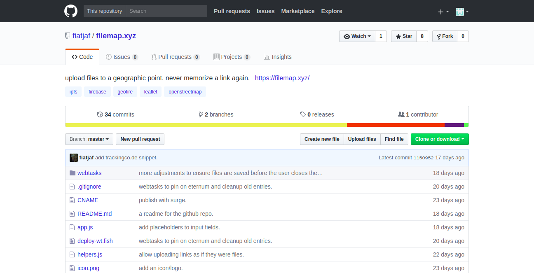
Task: Click This repository search scope
Action: (105, 11)
